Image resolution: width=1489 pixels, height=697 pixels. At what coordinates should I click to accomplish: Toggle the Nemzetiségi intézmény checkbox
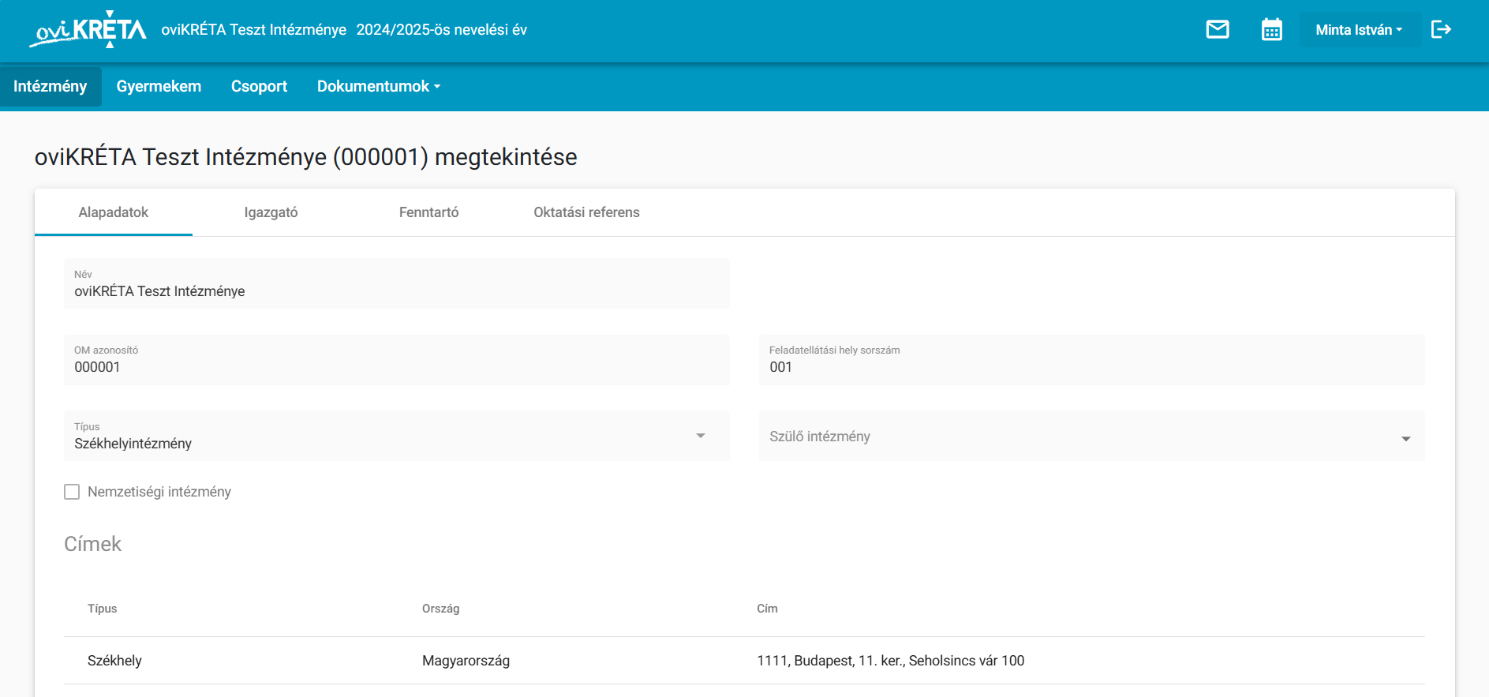[72, 492]
